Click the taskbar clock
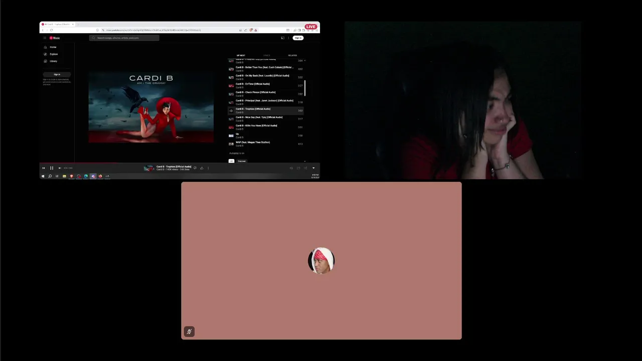 tap(314, 176)
